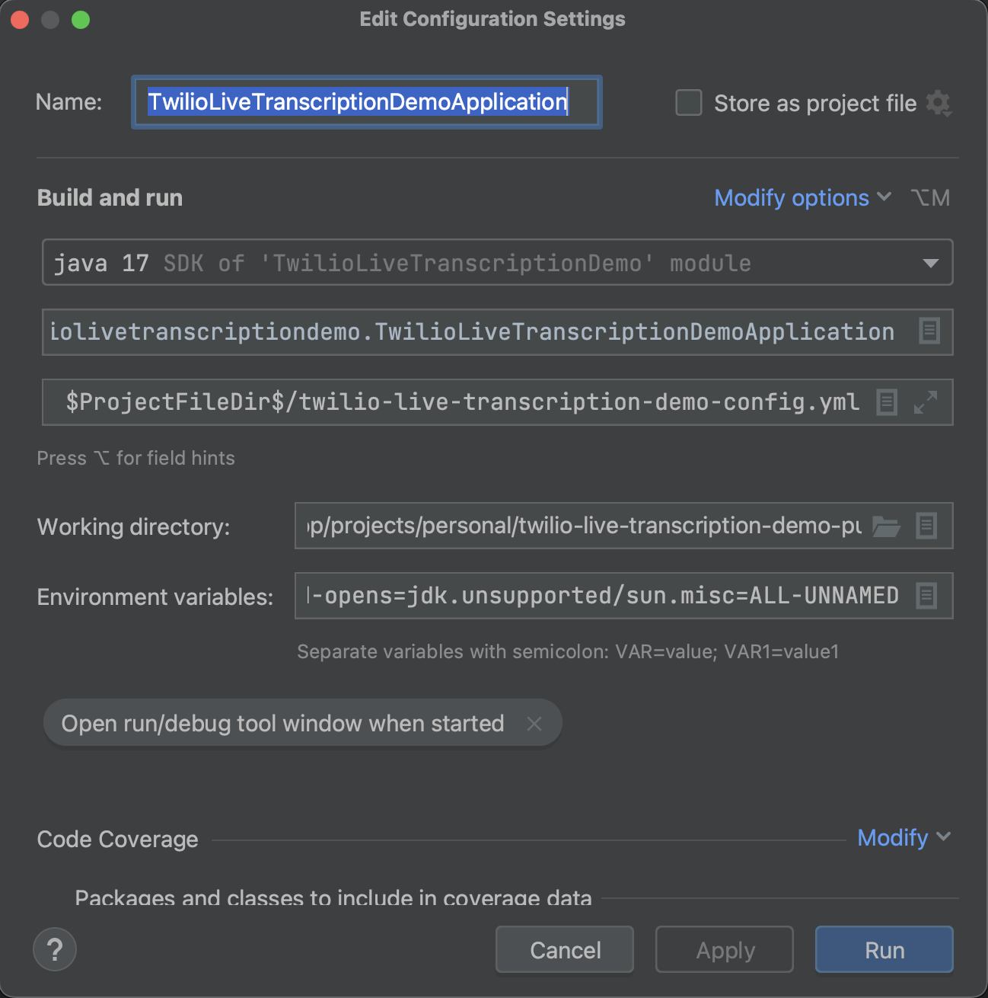Viewport: 988px width, 998px height.
Task: Remove 'Open run/debug tool window' option tag
Action: click(534, 724)
